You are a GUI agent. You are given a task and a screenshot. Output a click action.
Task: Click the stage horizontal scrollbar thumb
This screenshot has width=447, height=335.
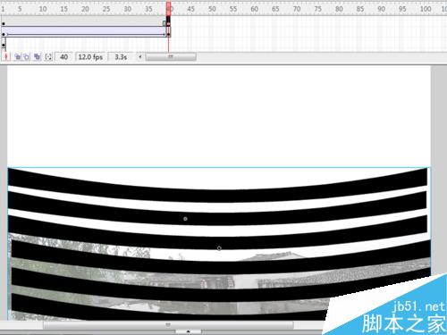point(168,325)
